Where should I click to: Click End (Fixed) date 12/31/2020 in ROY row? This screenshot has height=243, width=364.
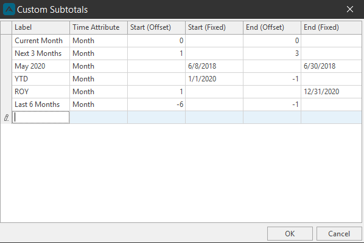click(332, 92)
